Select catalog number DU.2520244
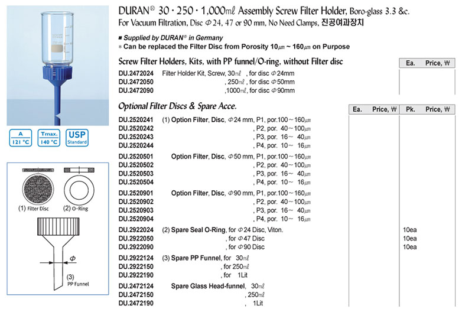The width and height of the screenshot is (462, 312). tap(136, 145)
